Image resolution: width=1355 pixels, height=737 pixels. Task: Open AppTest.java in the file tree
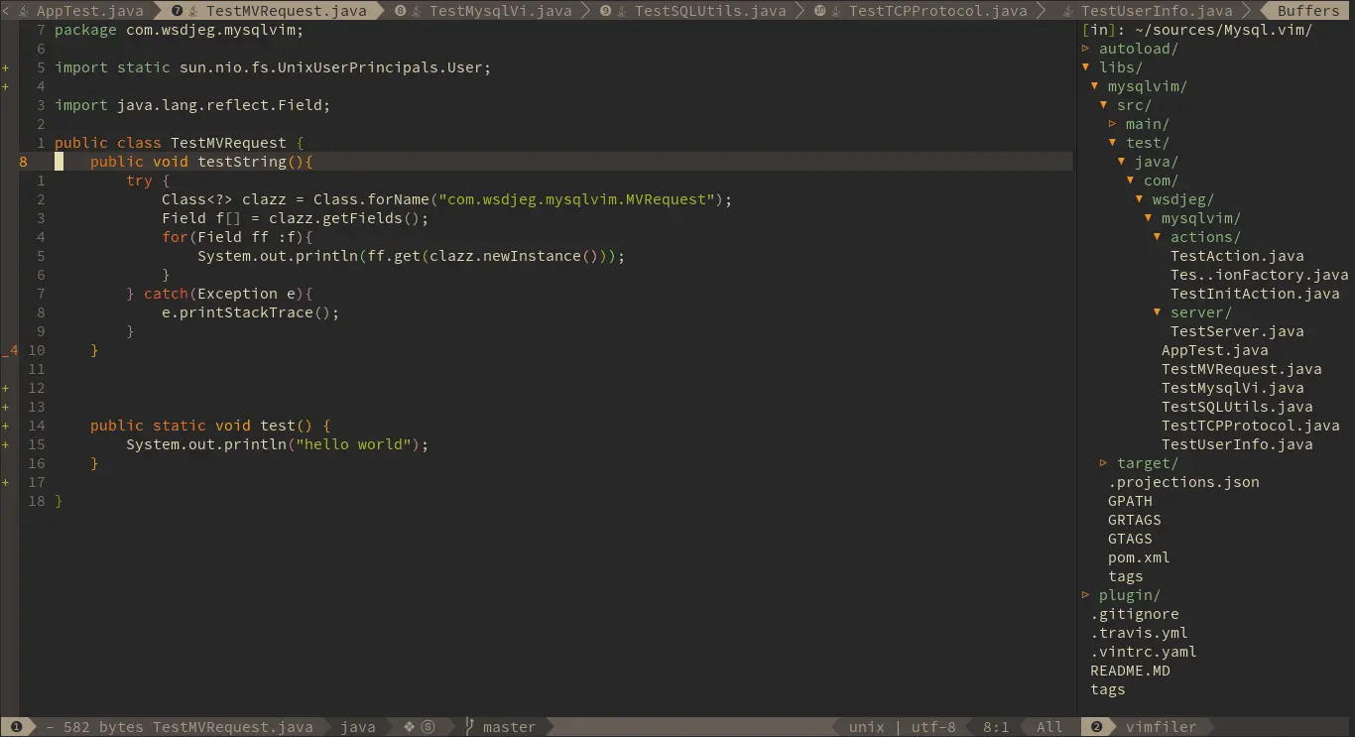coord(1214,350)
